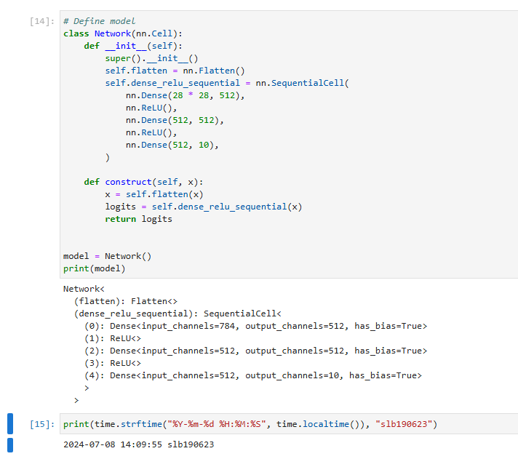Click the [14] cell execution prompt
This screenshot has width=518, height=459.
coord(42,21)
